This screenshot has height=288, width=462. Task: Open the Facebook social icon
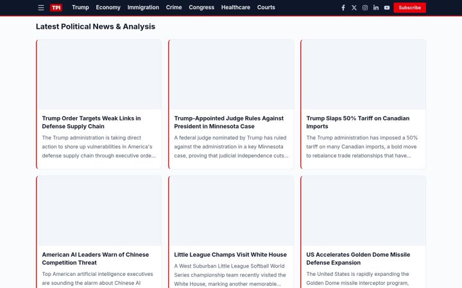click(343, 8)
